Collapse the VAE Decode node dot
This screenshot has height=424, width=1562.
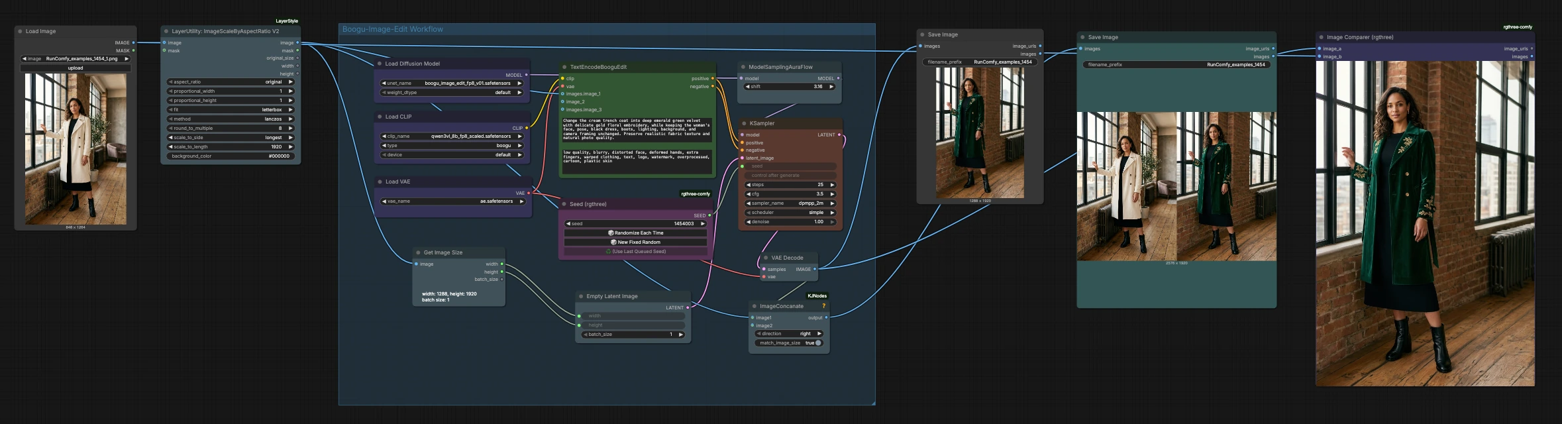(766, 258)
